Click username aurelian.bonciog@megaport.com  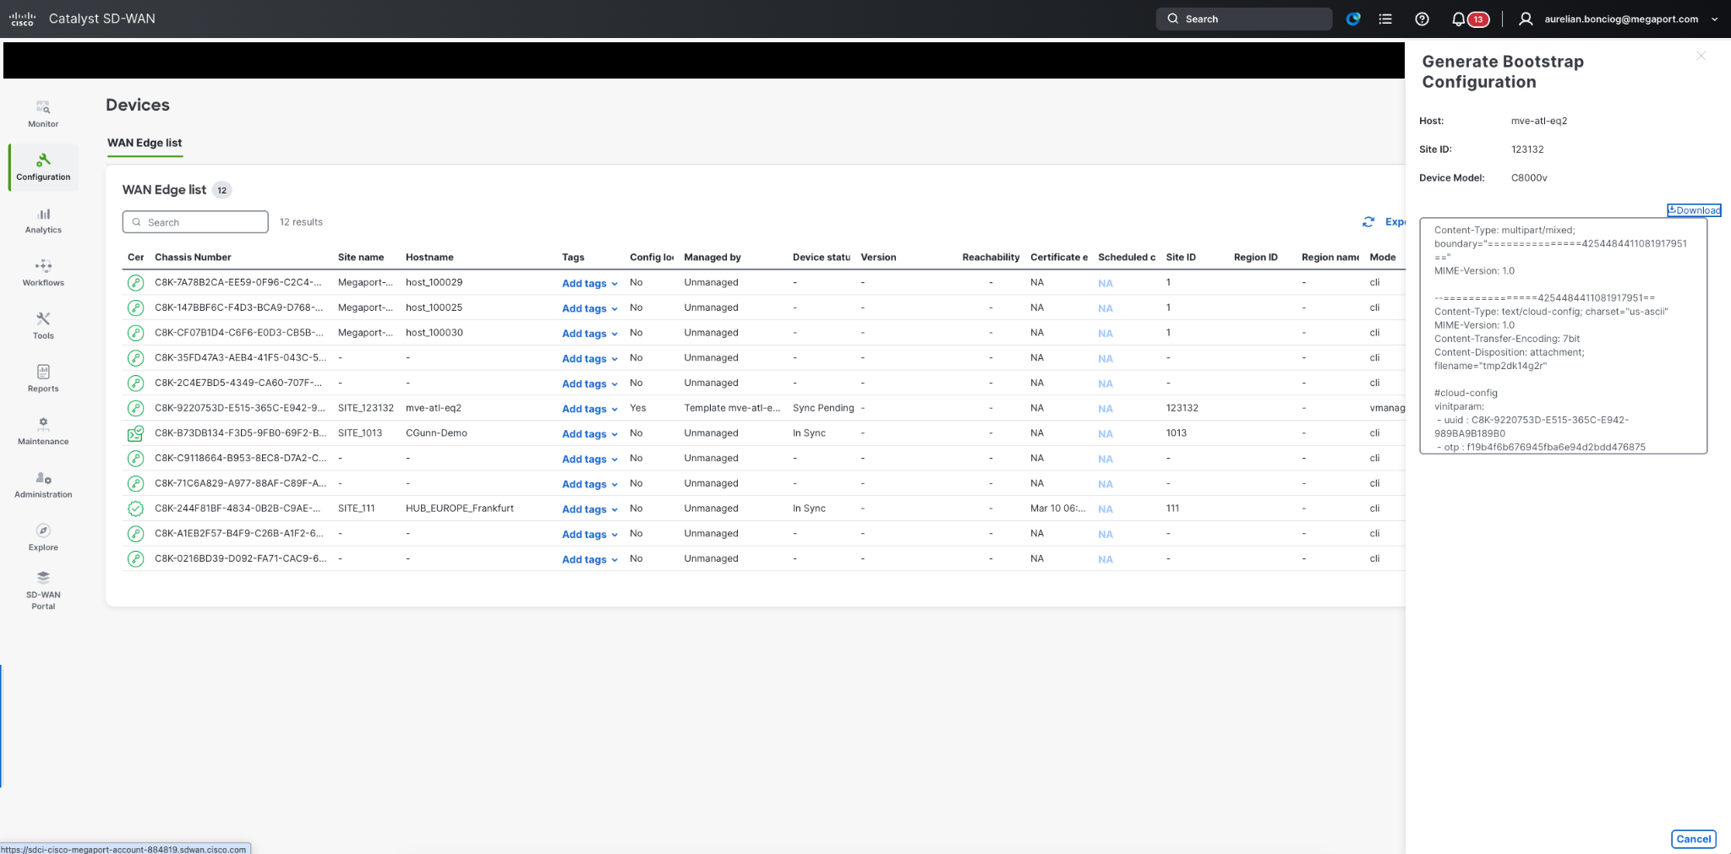1621,19
